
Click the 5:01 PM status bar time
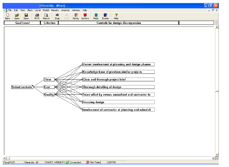(x=111, y=162)
